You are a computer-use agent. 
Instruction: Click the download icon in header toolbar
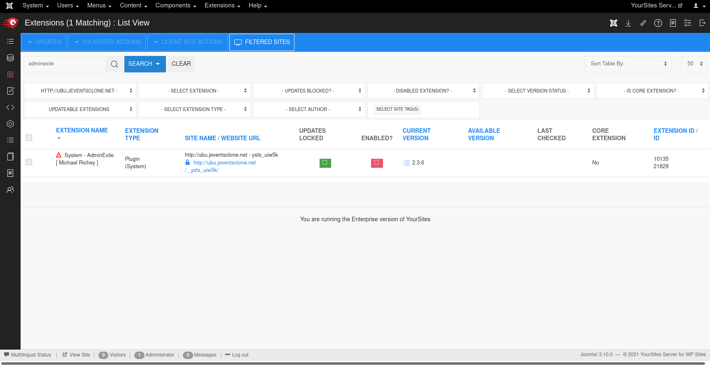click(x=628, y=23)
